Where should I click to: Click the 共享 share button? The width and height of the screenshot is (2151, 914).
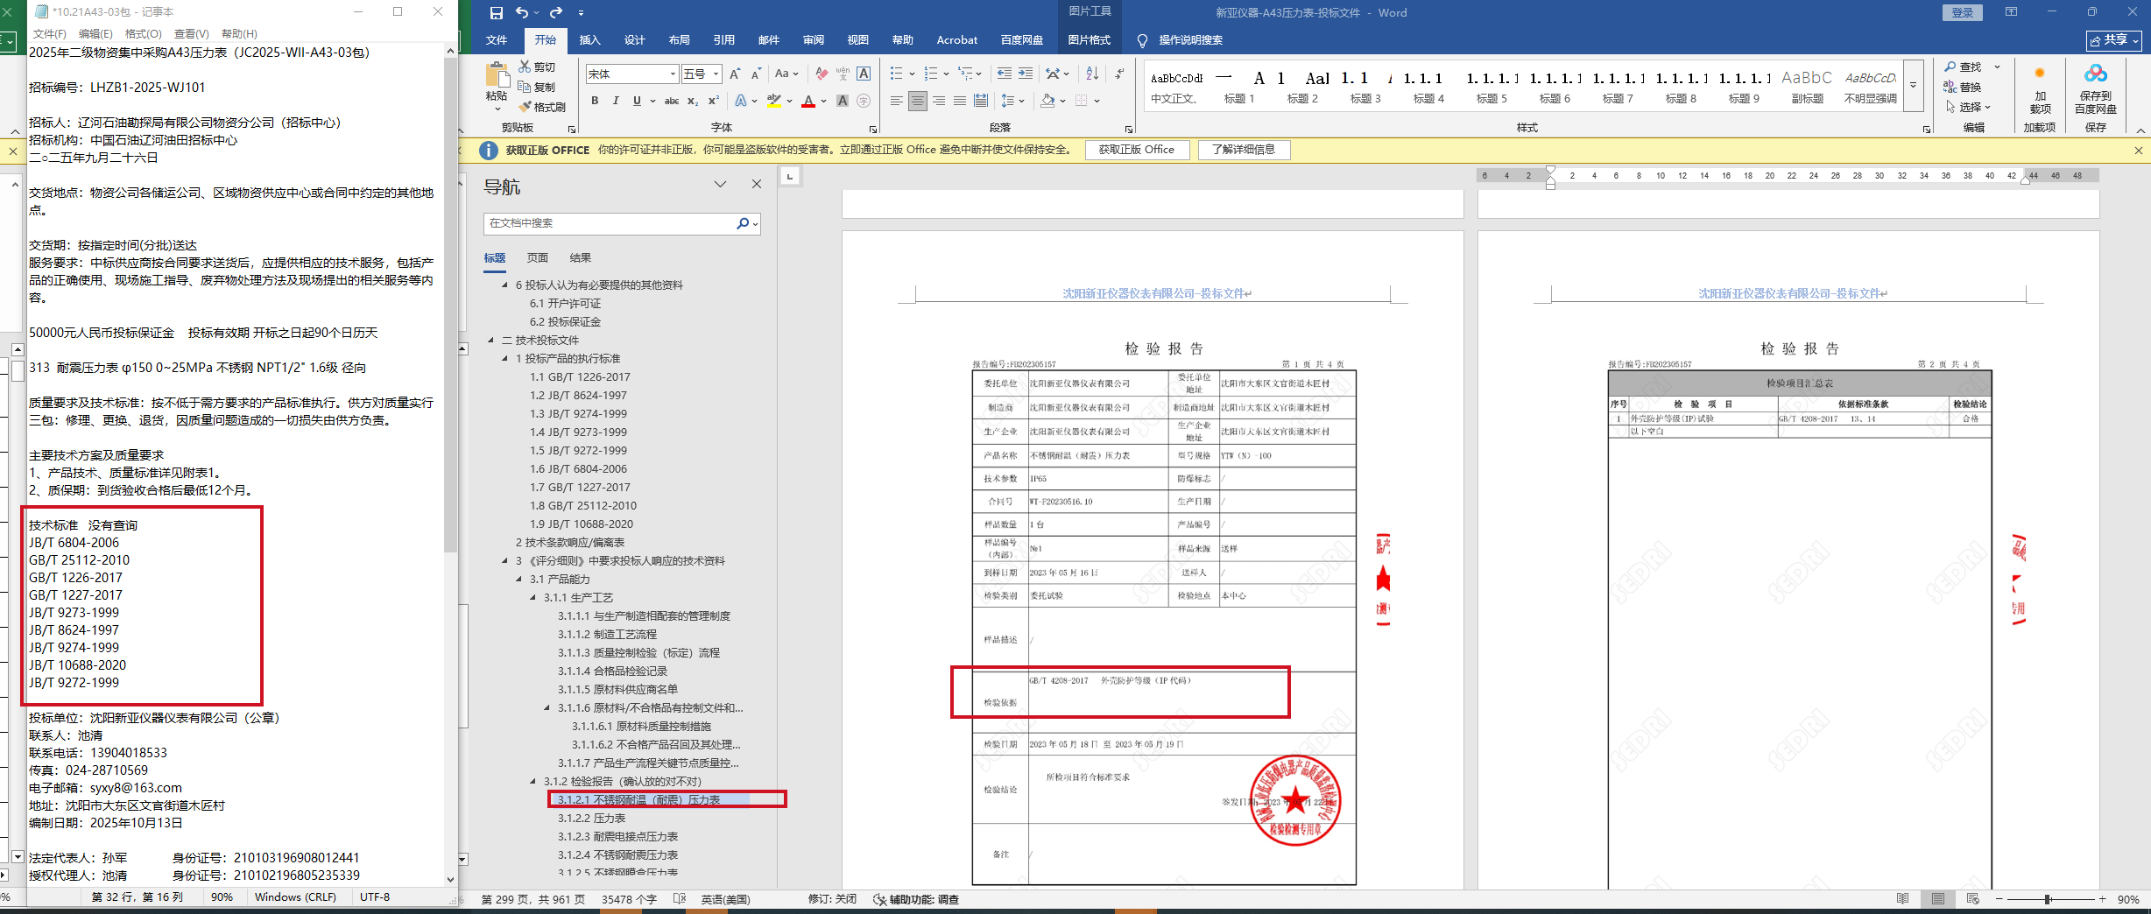2113,40
